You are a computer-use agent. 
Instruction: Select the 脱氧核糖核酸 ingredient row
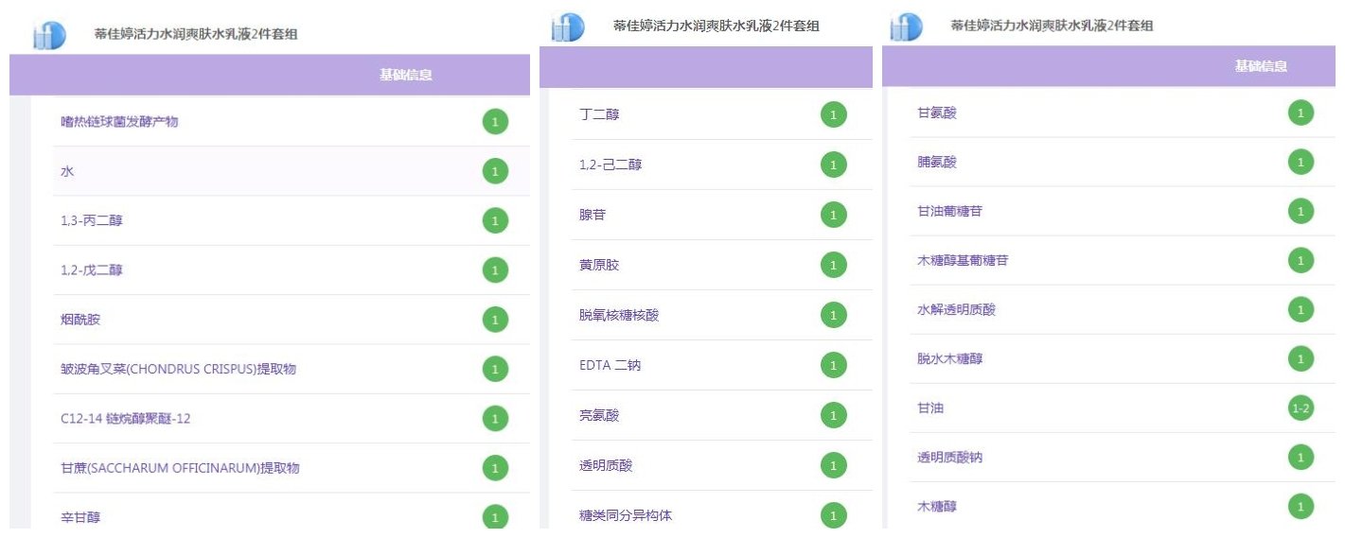pos(618,315)
